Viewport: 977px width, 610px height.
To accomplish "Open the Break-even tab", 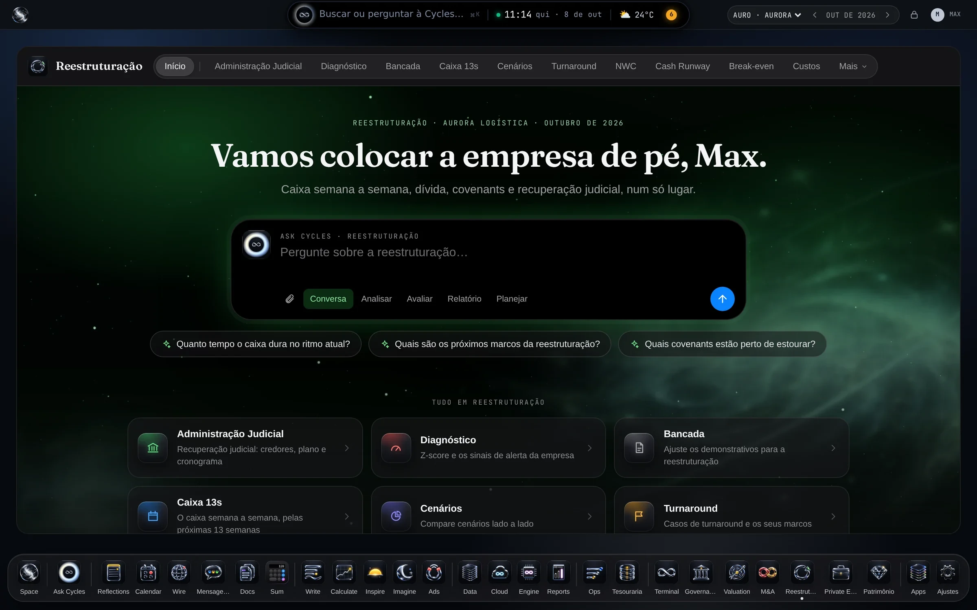I will (751, 66).
